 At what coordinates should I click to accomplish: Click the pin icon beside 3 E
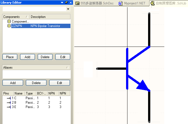(x=9, y=107)
